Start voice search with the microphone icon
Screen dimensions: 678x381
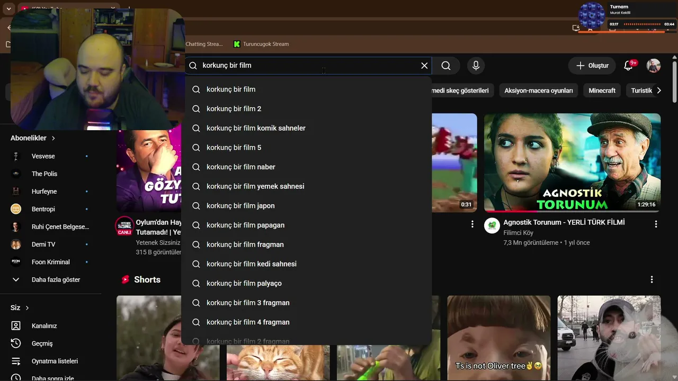pyautogui.click(x=476, y=66)
